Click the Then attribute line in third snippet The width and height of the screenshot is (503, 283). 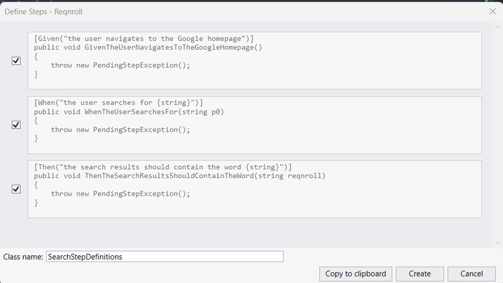click(163, 167)
